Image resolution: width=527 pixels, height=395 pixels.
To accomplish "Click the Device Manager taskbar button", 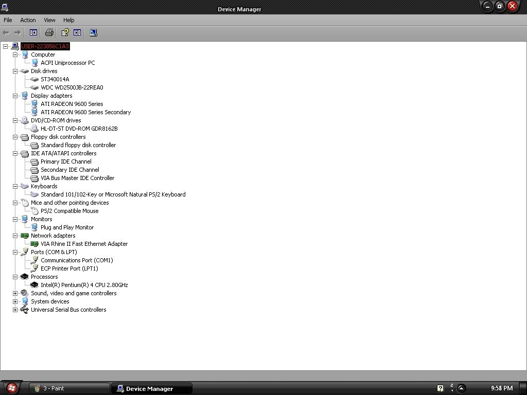I will point(152,389).
